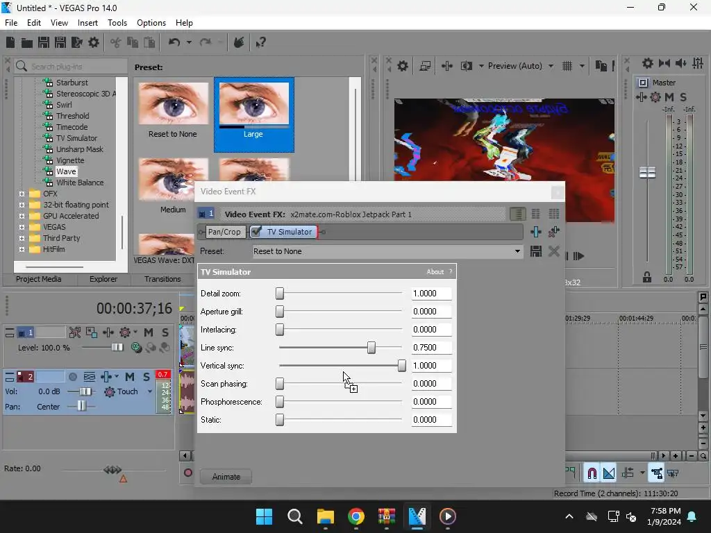Click the Plug-In Chain button in FX window
Screen dimensions: 711x533
pyautogui.click(x=536, y=232)
